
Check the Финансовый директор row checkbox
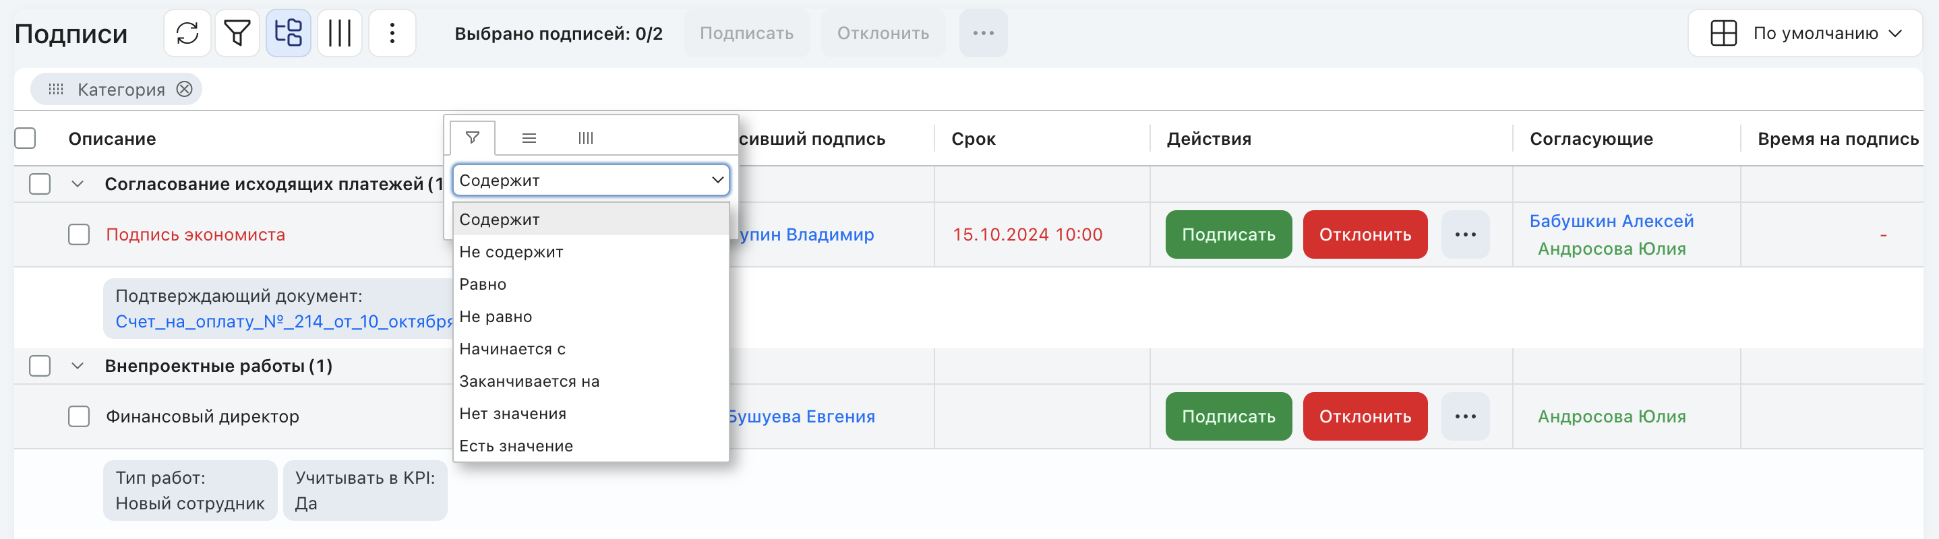click(79, 416)
